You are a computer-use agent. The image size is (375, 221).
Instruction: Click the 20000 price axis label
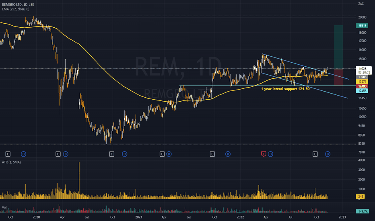coord(362,17)
